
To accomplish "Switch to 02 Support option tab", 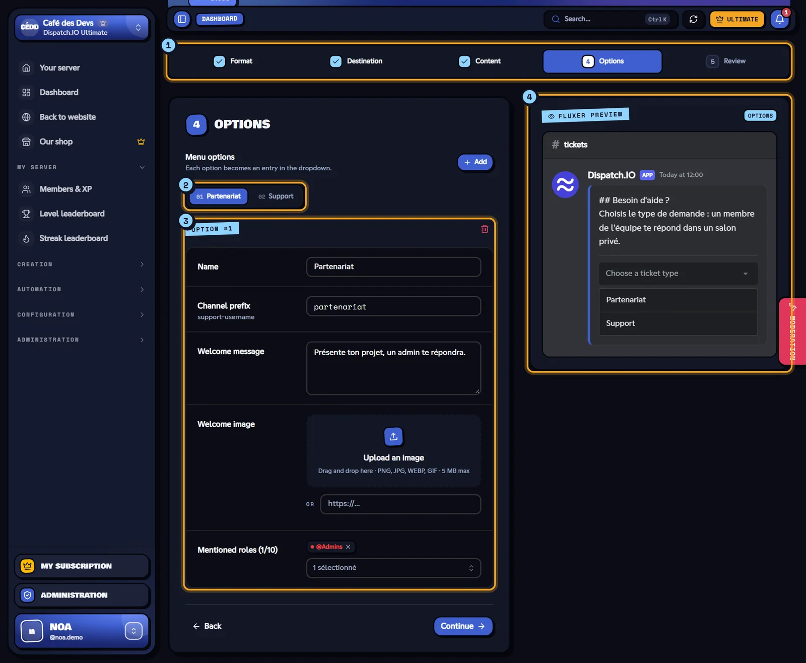I will pyautogui.click(x=276, y=196).
